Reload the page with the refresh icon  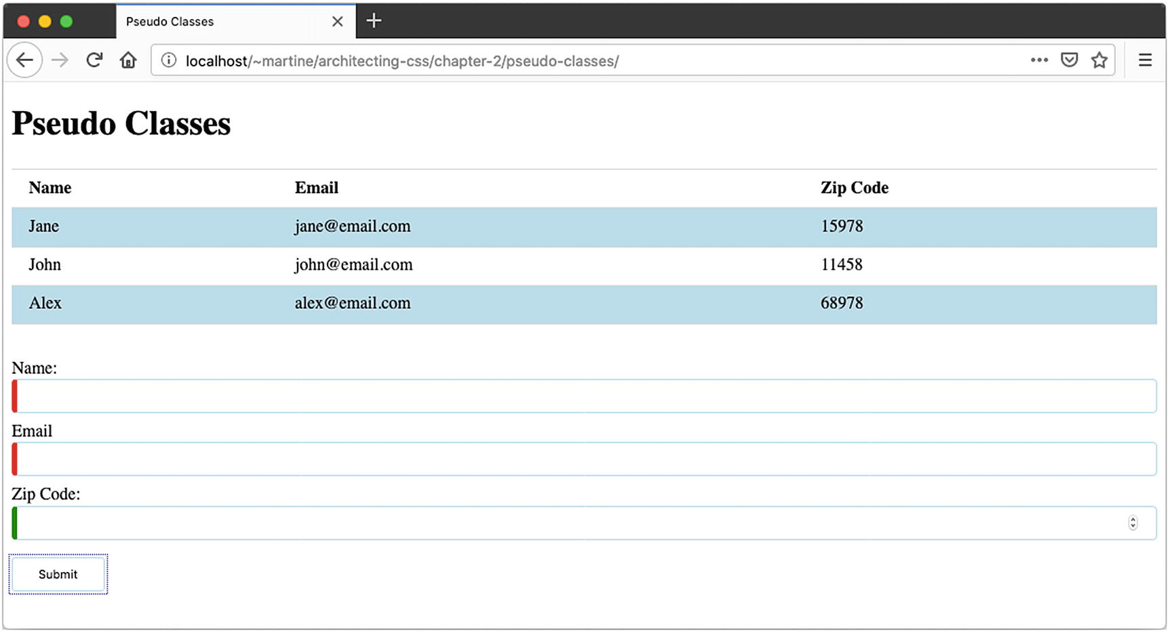pos(94,60)
